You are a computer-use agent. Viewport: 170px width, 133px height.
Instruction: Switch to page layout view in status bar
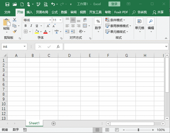click(x=107, y=130)
